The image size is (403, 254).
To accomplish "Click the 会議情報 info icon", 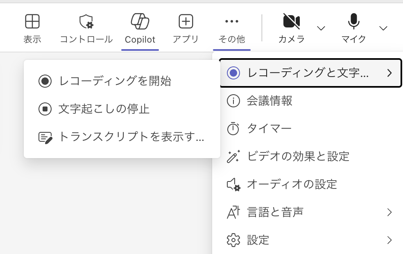I will pos(233,101).
